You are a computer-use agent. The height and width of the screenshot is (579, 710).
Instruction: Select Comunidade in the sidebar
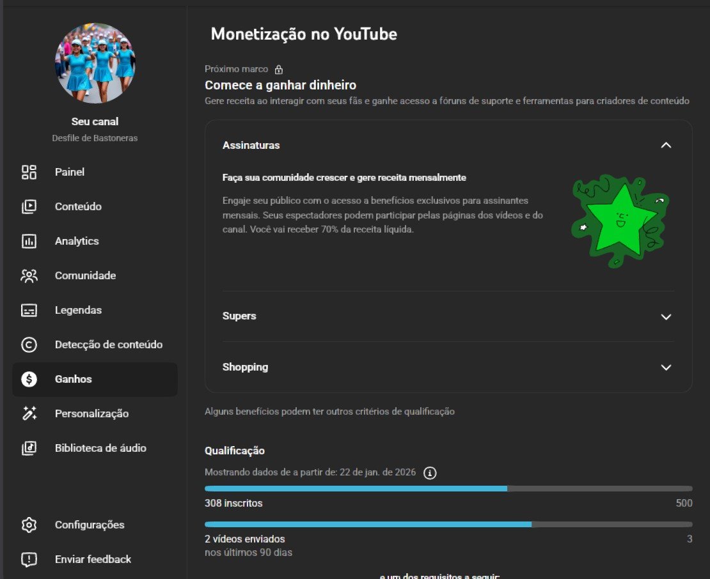click(85, 275)
